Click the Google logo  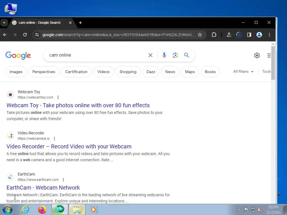tap(18, 55)
